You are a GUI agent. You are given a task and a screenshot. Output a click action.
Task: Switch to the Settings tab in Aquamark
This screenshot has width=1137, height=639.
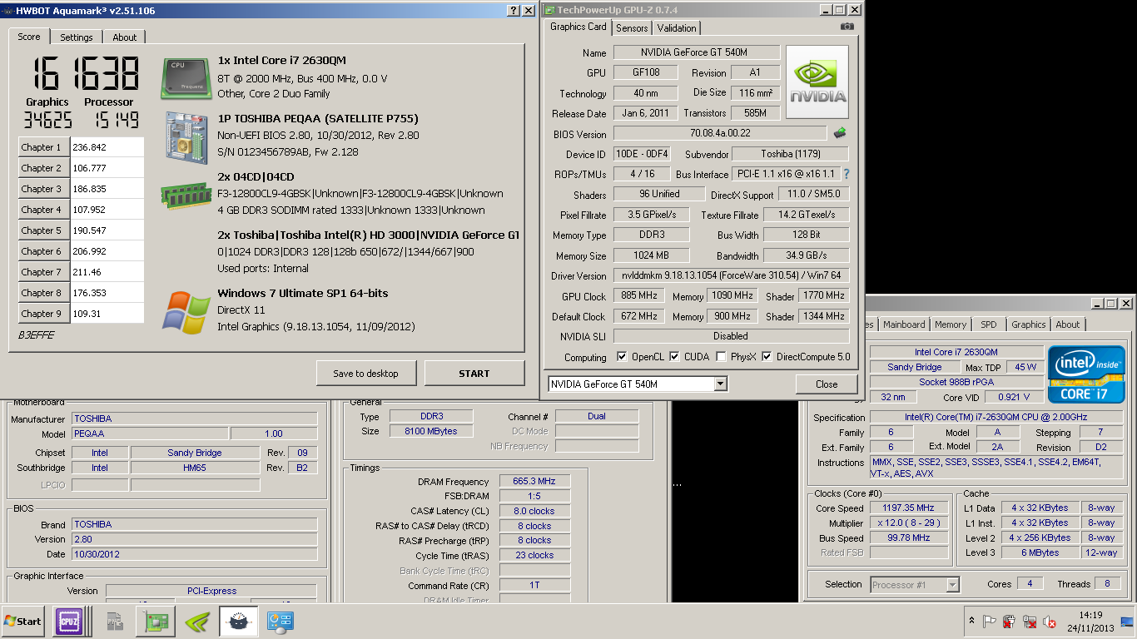pos(77,37)
